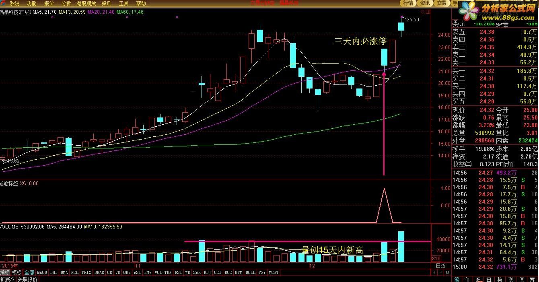This screenshot has width=539, height=282.
Task: Click the 行情 button at top right
Action: point(408,3)
